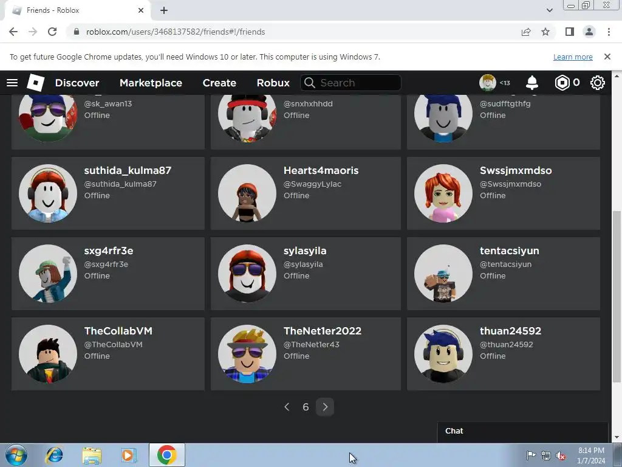
Task: Open Chrome's three-dot menu
Action: (x=609, y=32)
